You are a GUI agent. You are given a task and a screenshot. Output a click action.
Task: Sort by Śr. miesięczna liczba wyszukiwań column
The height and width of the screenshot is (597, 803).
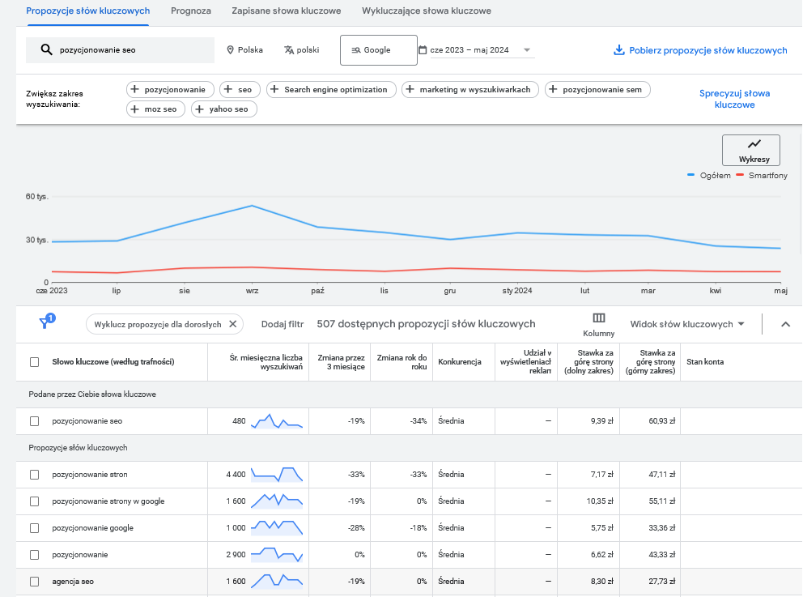(x=266, y=362)
